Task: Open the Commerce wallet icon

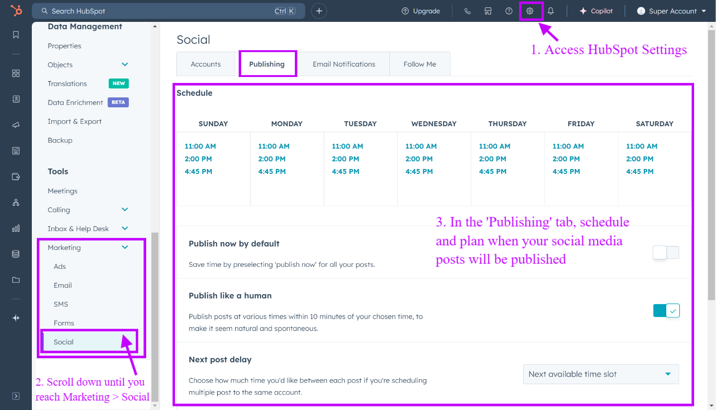Action: [x=16, y=176]
